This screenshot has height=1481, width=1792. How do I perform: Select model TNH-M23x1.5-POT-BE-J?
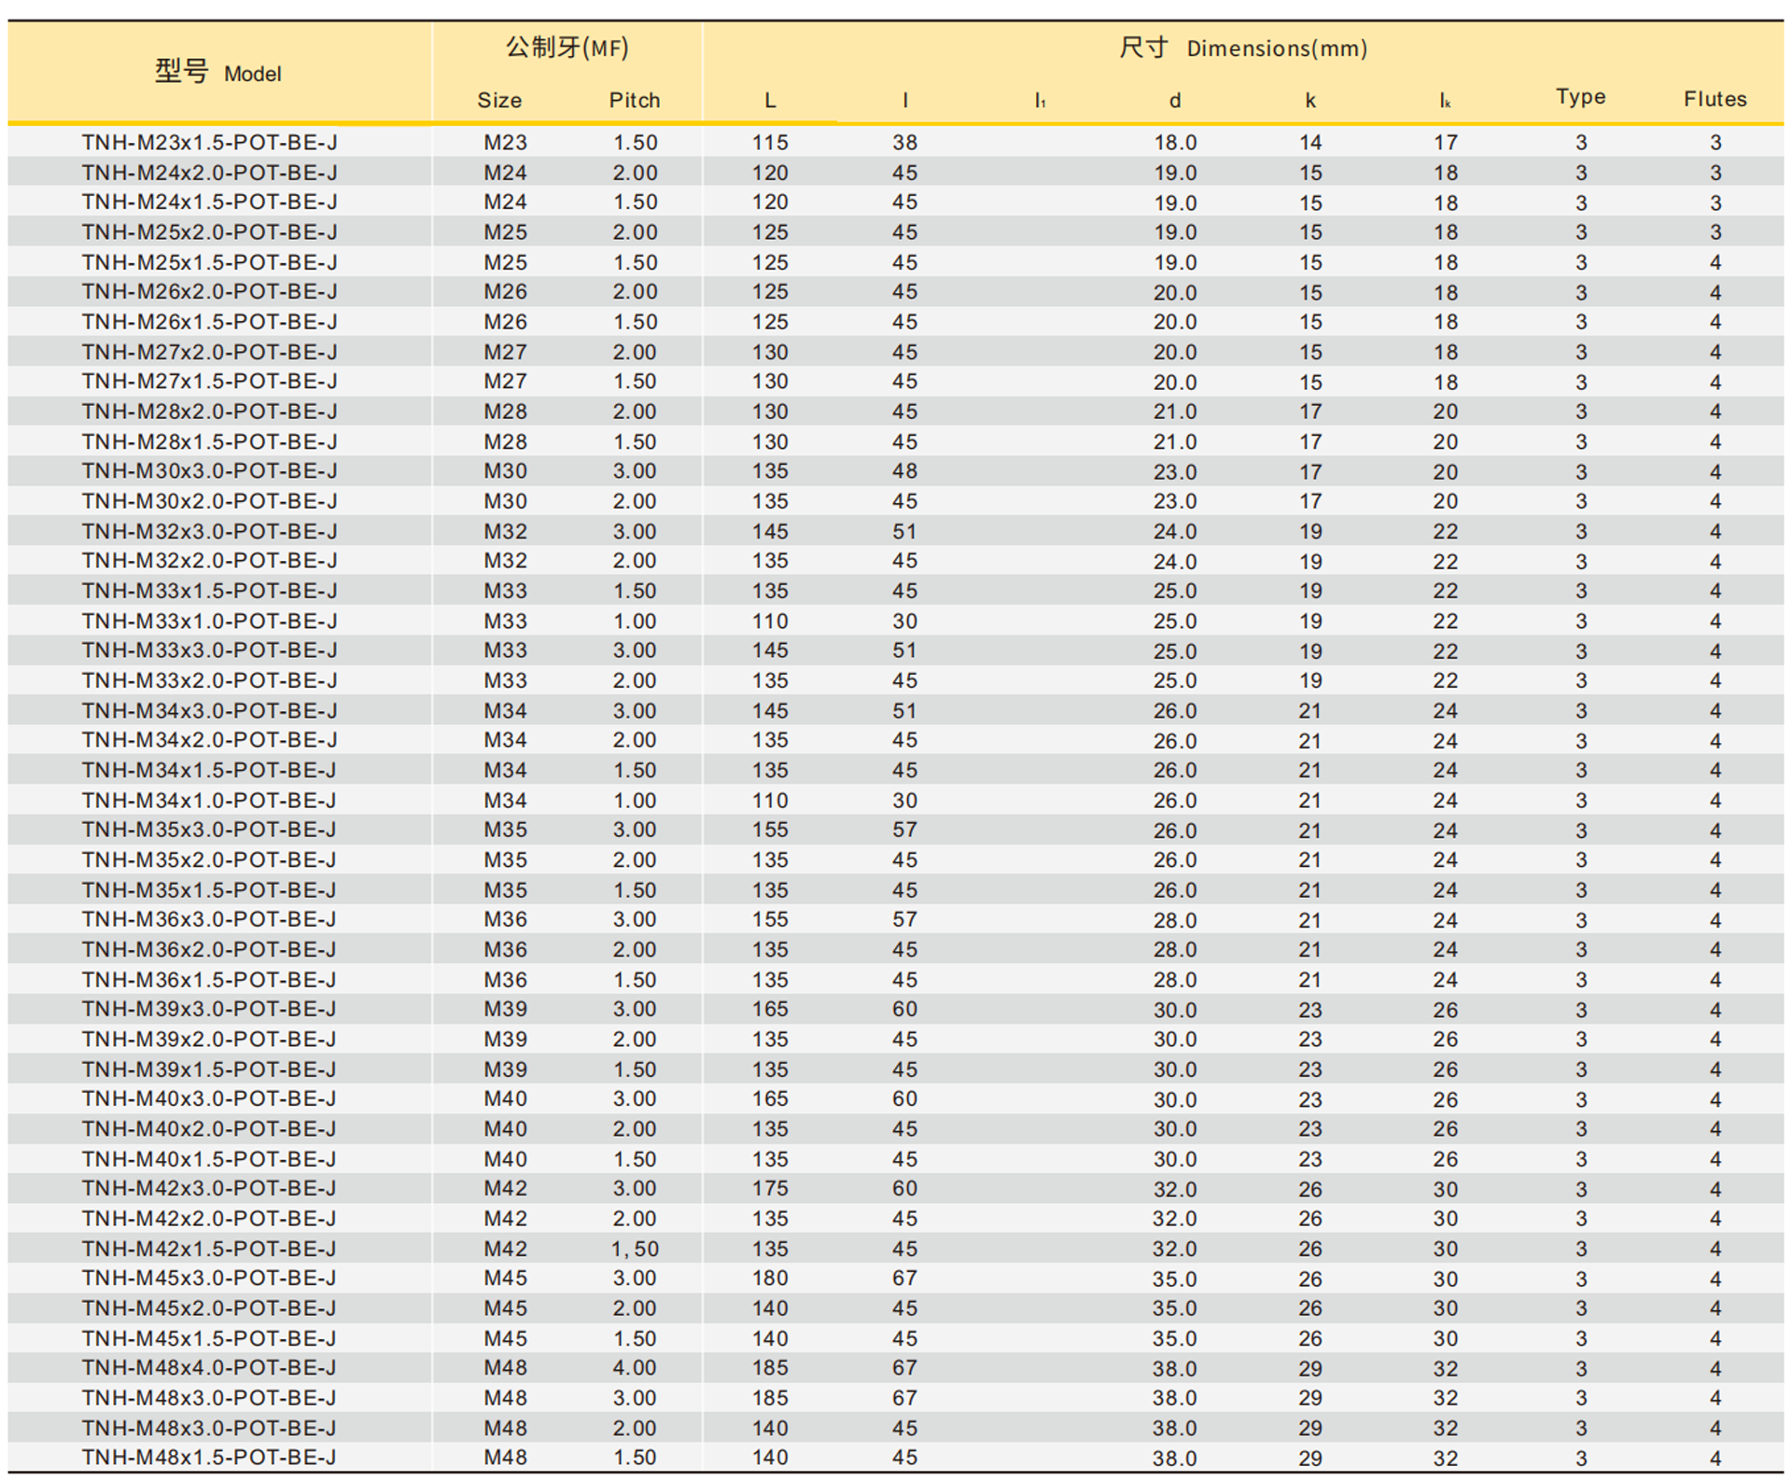click(209, 143)
